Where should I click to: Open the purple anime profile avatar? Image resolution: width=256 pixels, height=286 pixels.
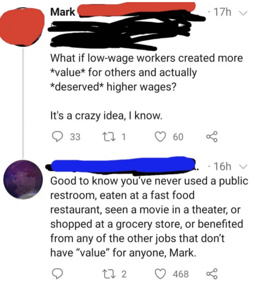pos(23,180)
